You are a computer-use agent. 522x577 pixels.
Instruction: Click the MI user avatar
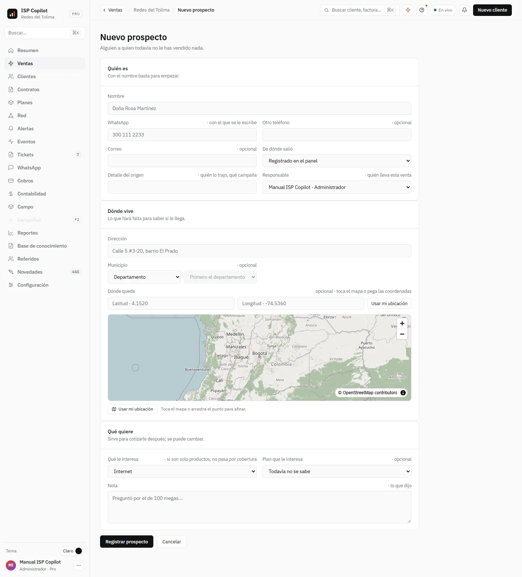[x=11, y=565]
